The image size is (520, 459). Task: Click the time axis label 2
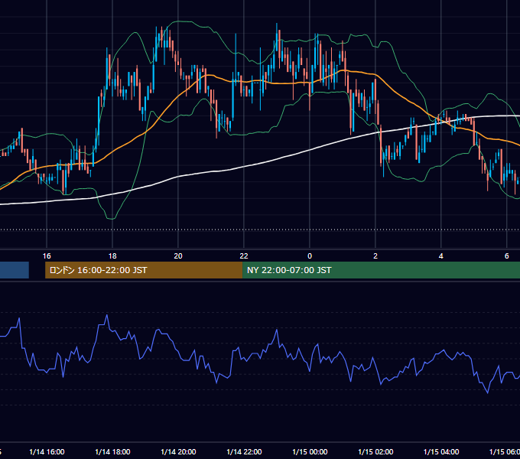(375, 256)
